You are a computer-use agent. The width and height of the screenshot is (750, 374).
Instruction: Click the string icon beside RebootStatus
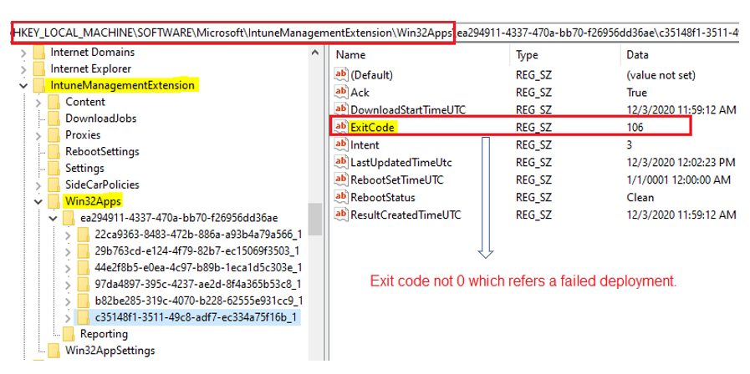[340, 197]
